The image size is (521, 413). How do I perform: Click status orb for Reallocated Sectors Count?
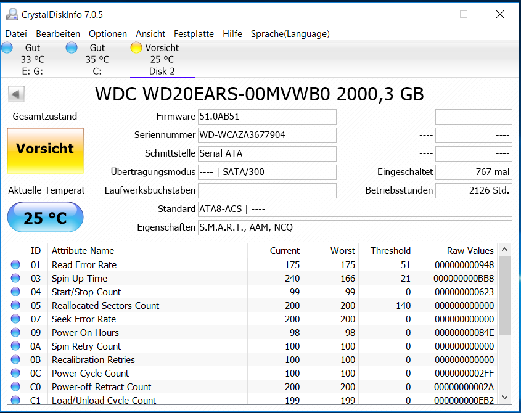coord(15,305)
